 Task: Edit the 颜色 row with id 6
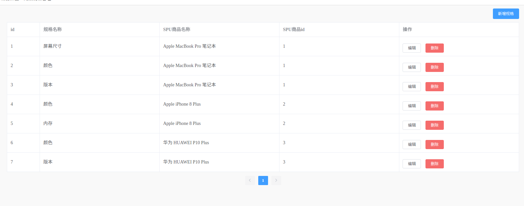(x=412, y=145)
